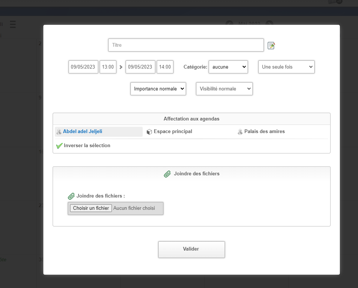Expand the Importance normale dropdown
358x288 pixels.
158,89
